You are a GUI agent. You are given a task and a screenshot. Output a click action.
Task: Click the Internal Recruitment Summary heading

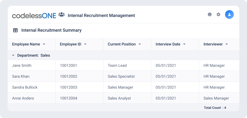[x=51, y=30]
